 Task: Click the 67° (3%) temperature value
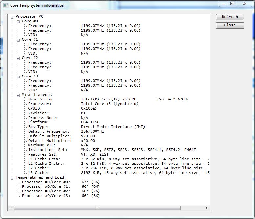pyautogui.click(x=91, y=182)
